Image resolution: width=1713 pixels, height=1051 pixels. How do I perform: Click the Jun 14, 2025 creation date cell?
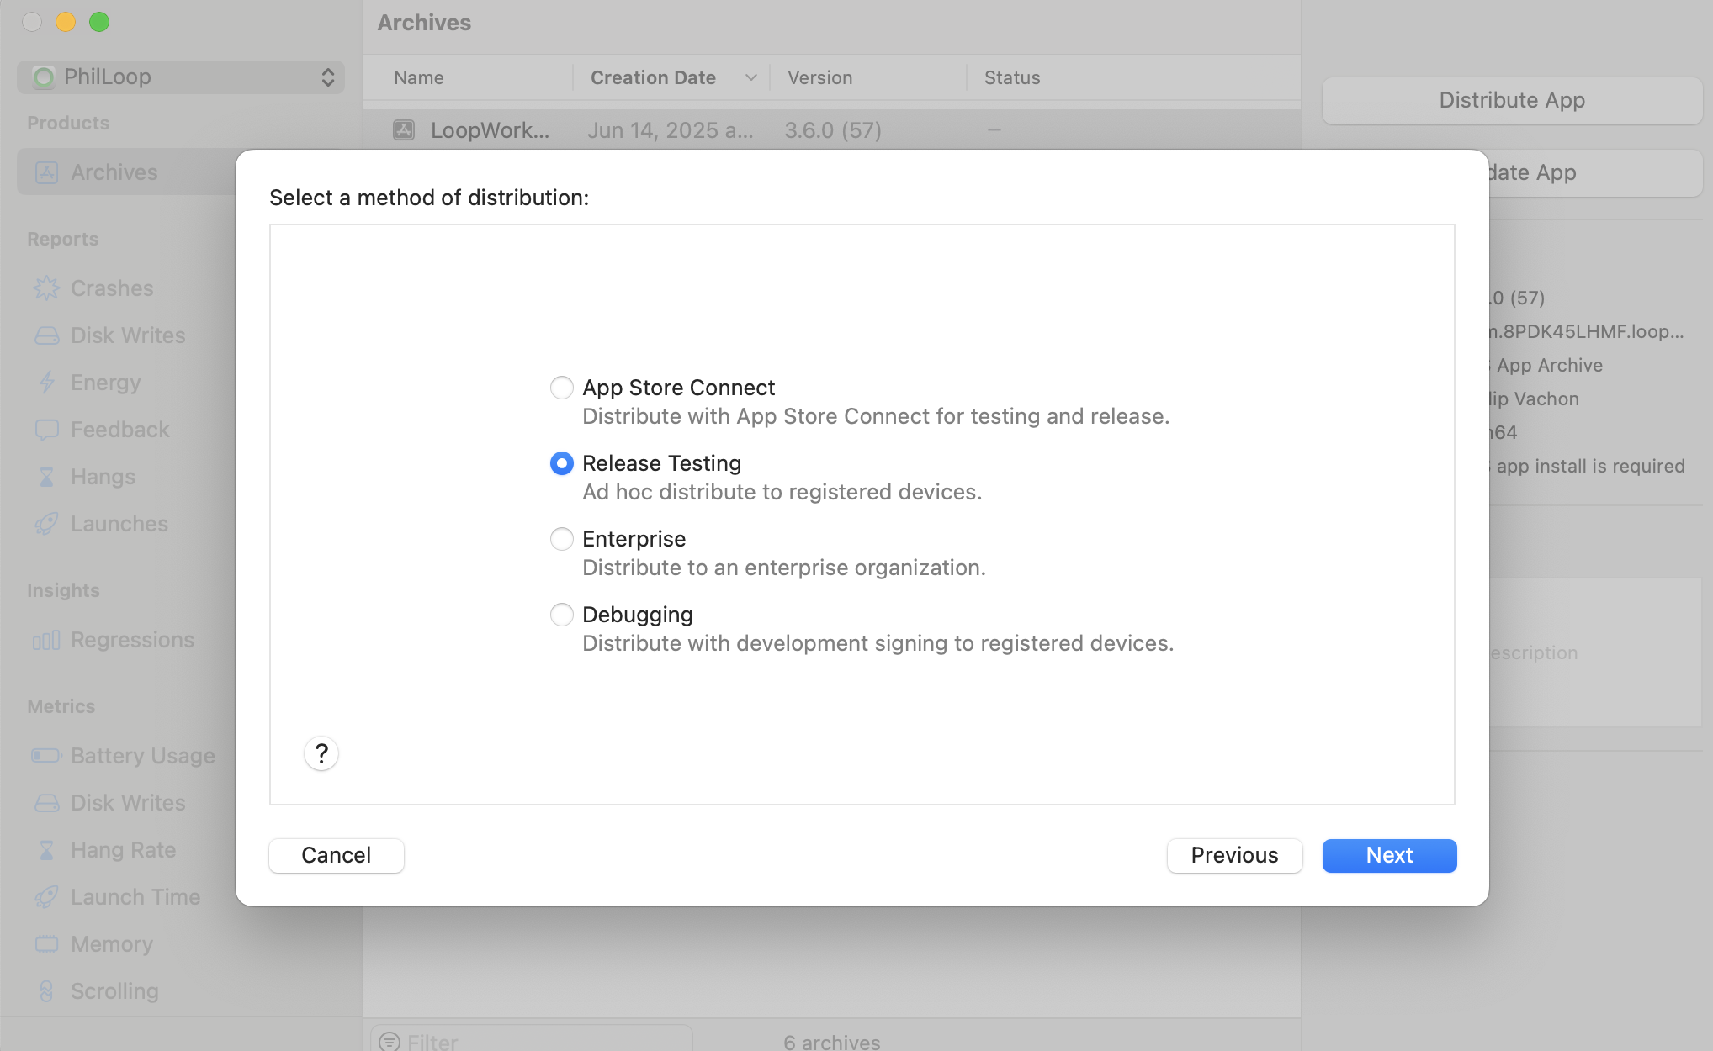click(x=671, y=130)
